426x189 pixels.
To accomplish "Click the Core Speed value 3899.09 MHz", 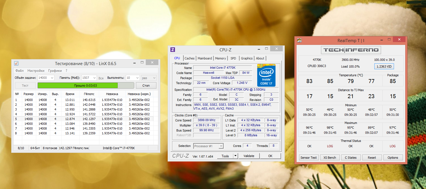I will coord(207,120).
